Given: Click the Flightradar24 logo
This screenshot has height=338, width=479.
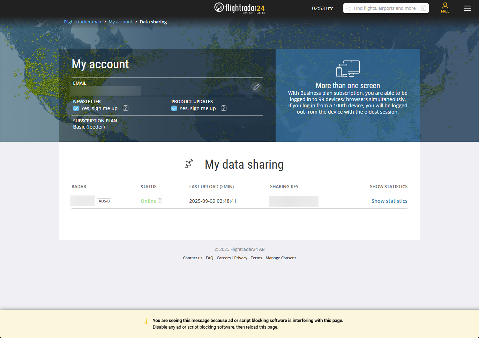Looking at the screenshot, I should pos(239,8).
